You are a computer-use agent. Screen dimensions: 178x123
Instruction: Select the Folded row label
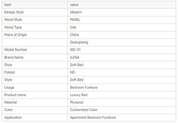pos(35,72)
